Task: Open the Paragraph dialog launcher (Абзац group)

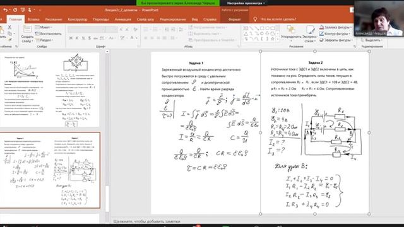Action: [239, 46]
